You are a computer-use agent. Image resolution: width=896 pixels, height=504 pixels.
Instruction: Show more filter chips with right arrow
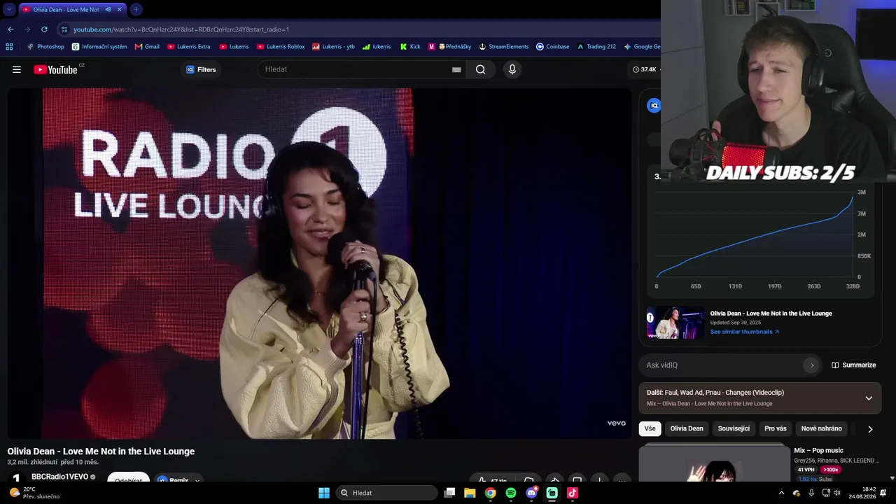click(870, 429)
